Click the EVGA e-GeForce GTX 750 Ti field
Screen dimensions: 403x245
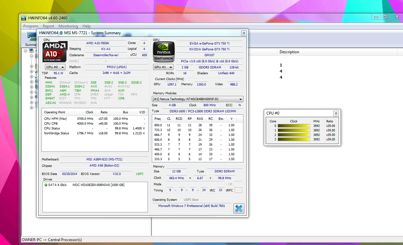(x=210, y=43)
